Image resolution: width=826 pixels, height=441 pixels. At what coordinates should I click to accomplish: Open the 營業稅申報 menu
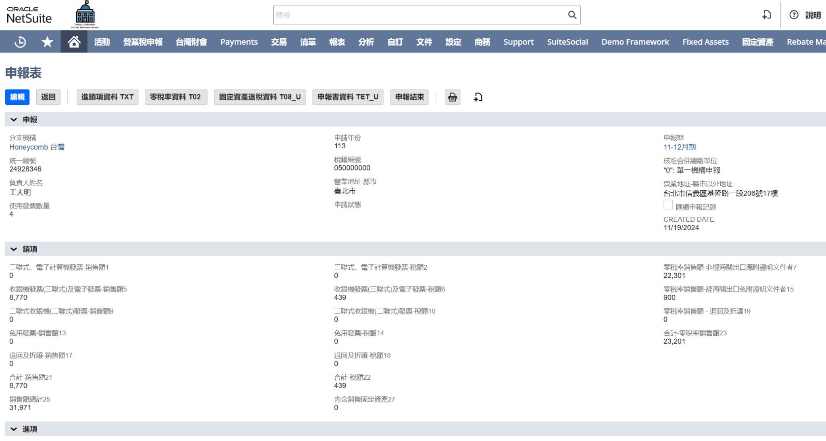(x=143, y=42)
